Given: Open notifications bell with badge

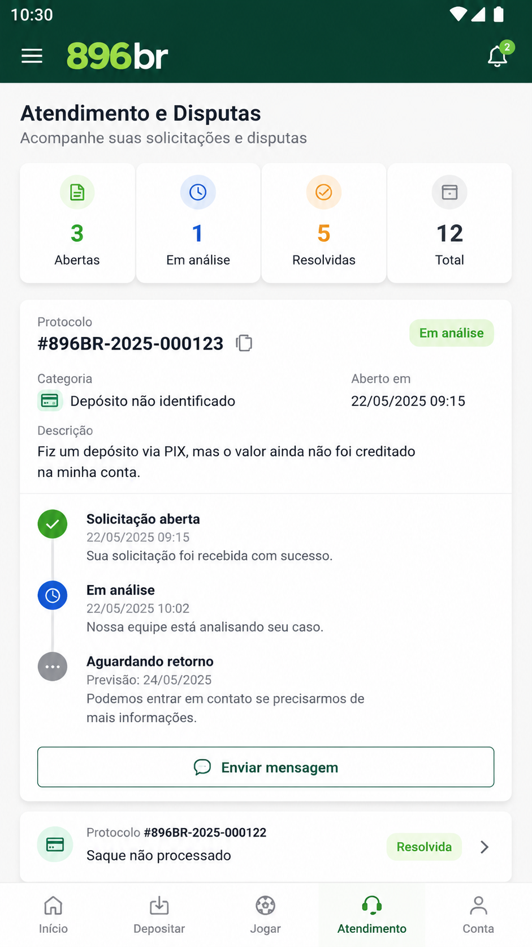Looking at the screenshot, I should point(499,56).
